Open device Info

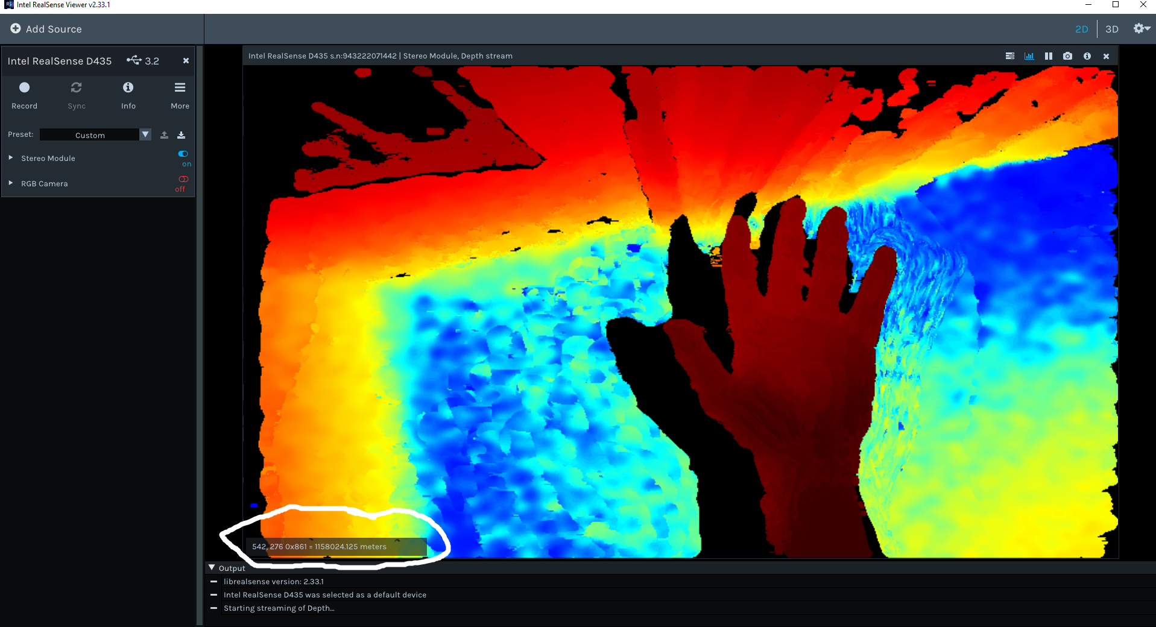128,95
